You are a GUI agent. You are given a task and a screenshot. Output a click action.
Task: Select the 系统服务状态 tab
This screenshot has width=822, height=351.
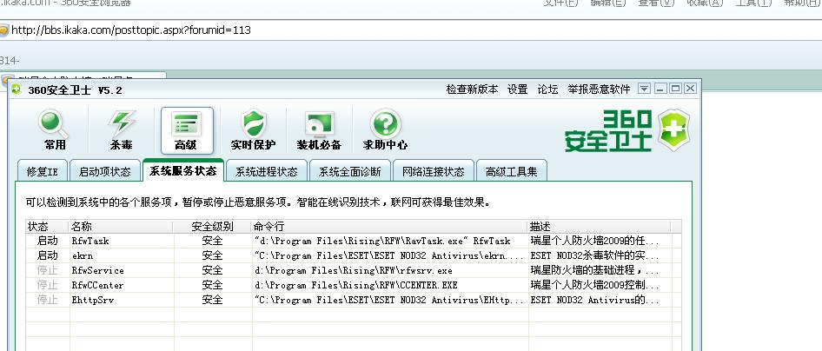[183, 170]
